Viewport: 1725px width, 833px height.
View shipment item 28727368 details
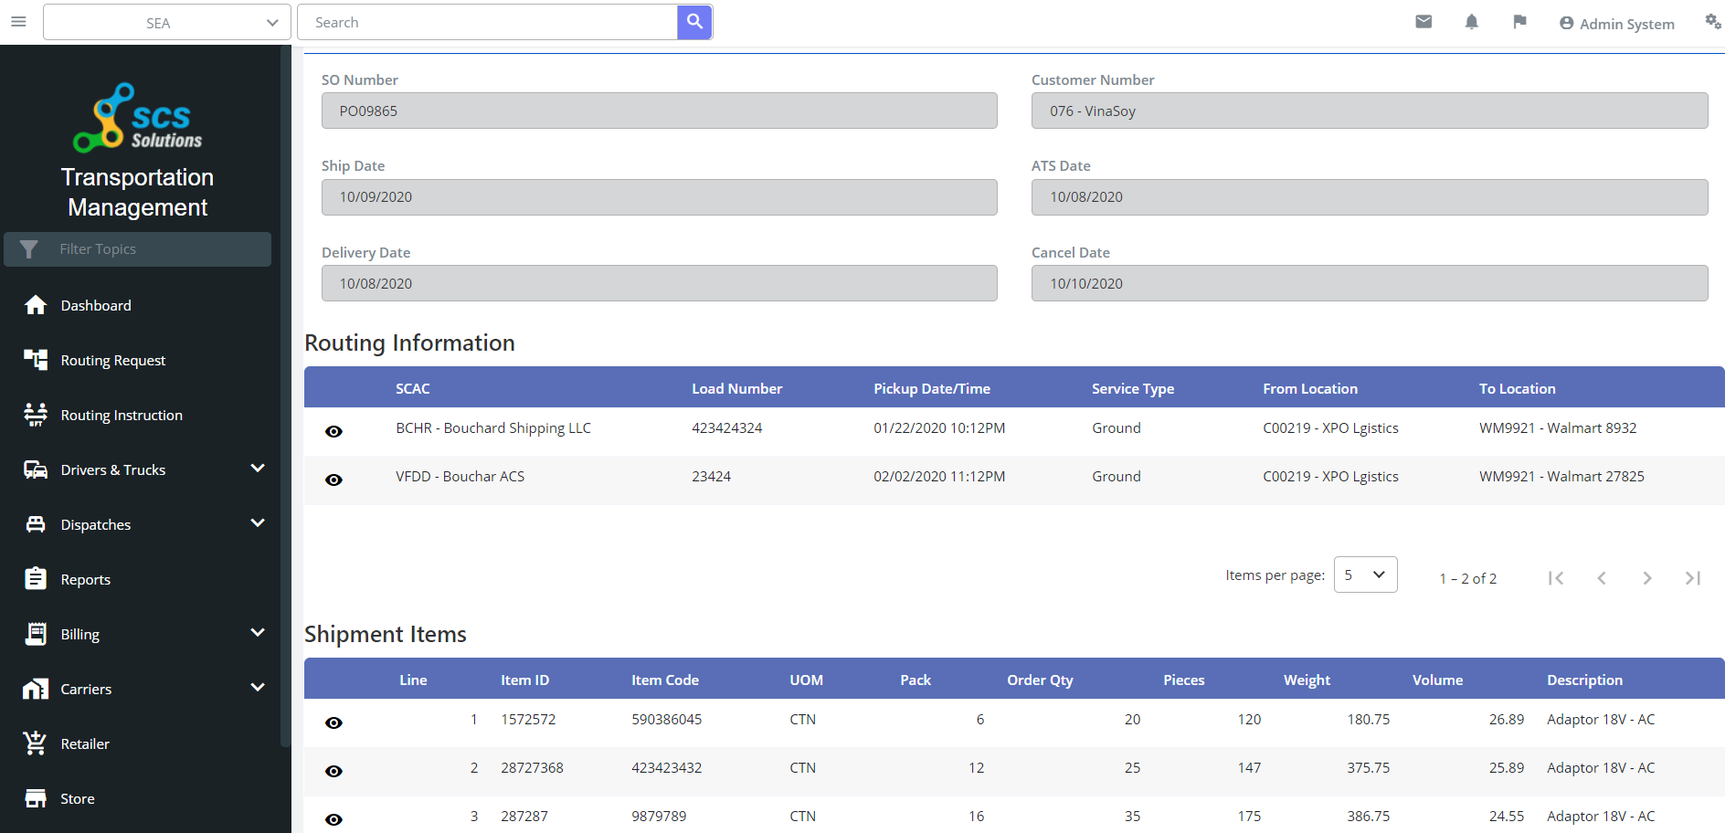[x=333, y=770]
